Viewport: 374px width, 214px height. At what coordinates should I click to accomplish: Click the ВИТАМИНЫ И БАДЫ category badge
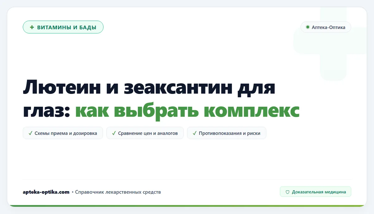(x=63, y=27)
